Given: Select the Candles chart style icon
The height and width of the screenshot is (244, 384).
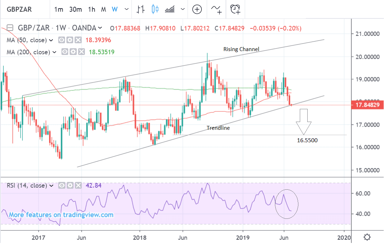Looking at the screenshot, I should coord(155,10).
